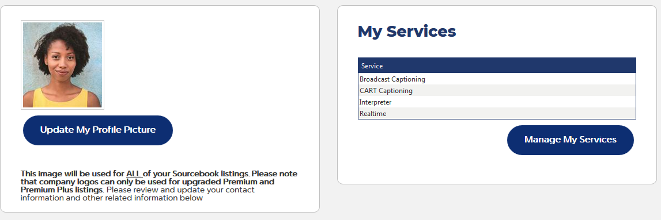Click the My Services heading
This screenshot has width=661, height=220.
(407, 32)
